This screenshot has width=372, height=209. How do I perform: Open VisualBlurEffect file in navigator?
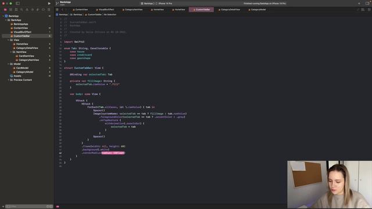pyautogui.click(x=22, y=32)
